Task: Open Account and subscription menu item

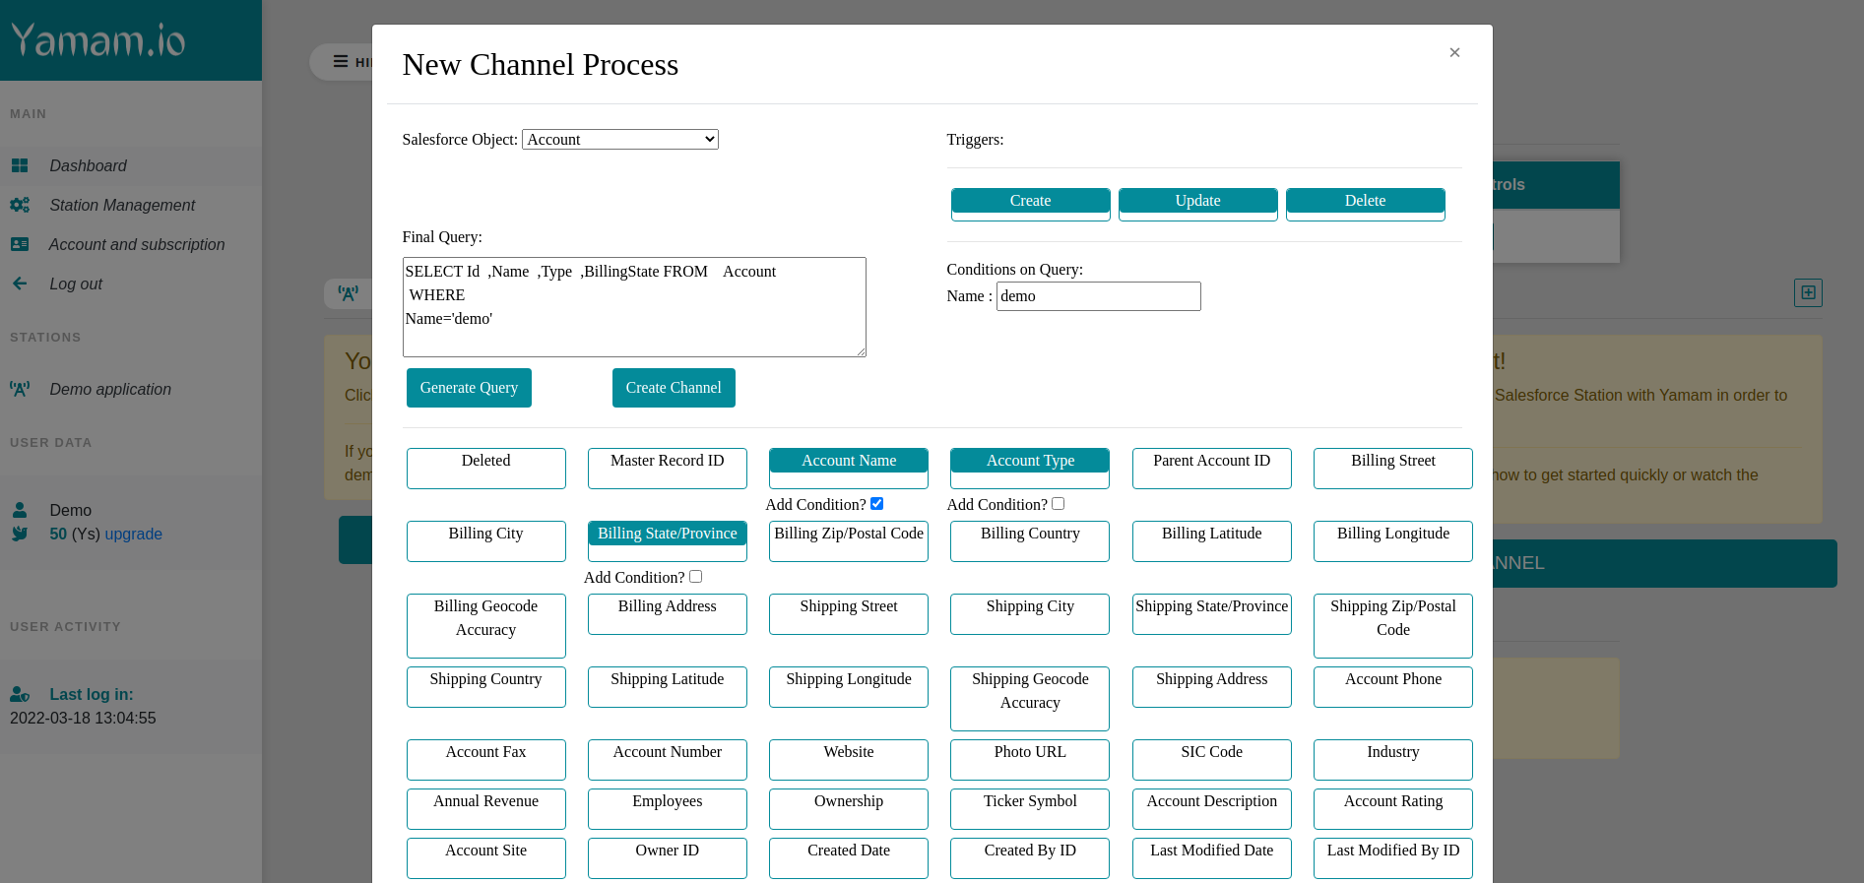Action: click(x=131, y=244)
